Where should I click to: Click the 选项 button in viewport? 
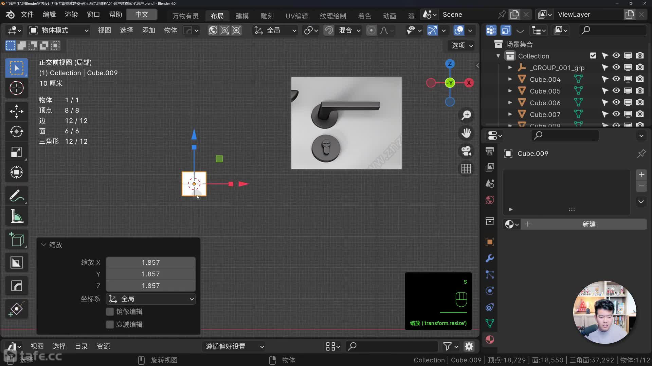462,45
